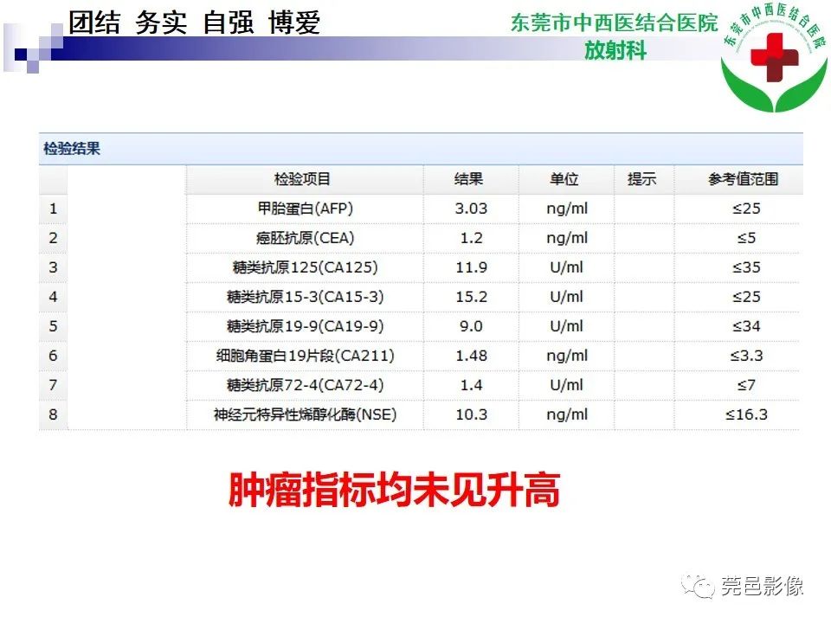The height and width of the screenshot is (623, 831).
Task: Click the reference range ≤5
Action: click(x=746, y=238)
